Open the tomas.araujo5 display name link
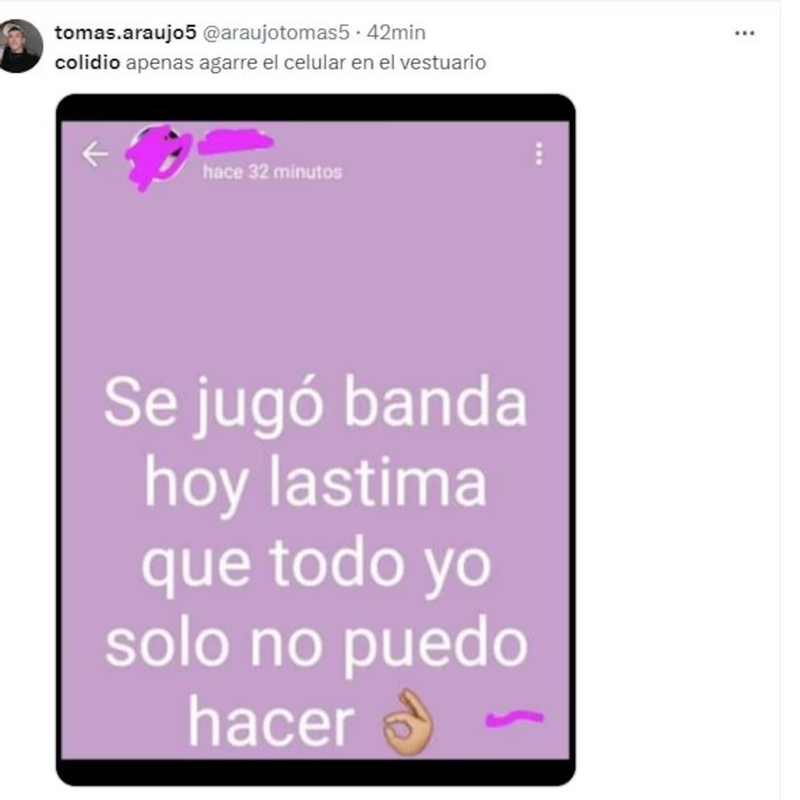 pos(126,32)
